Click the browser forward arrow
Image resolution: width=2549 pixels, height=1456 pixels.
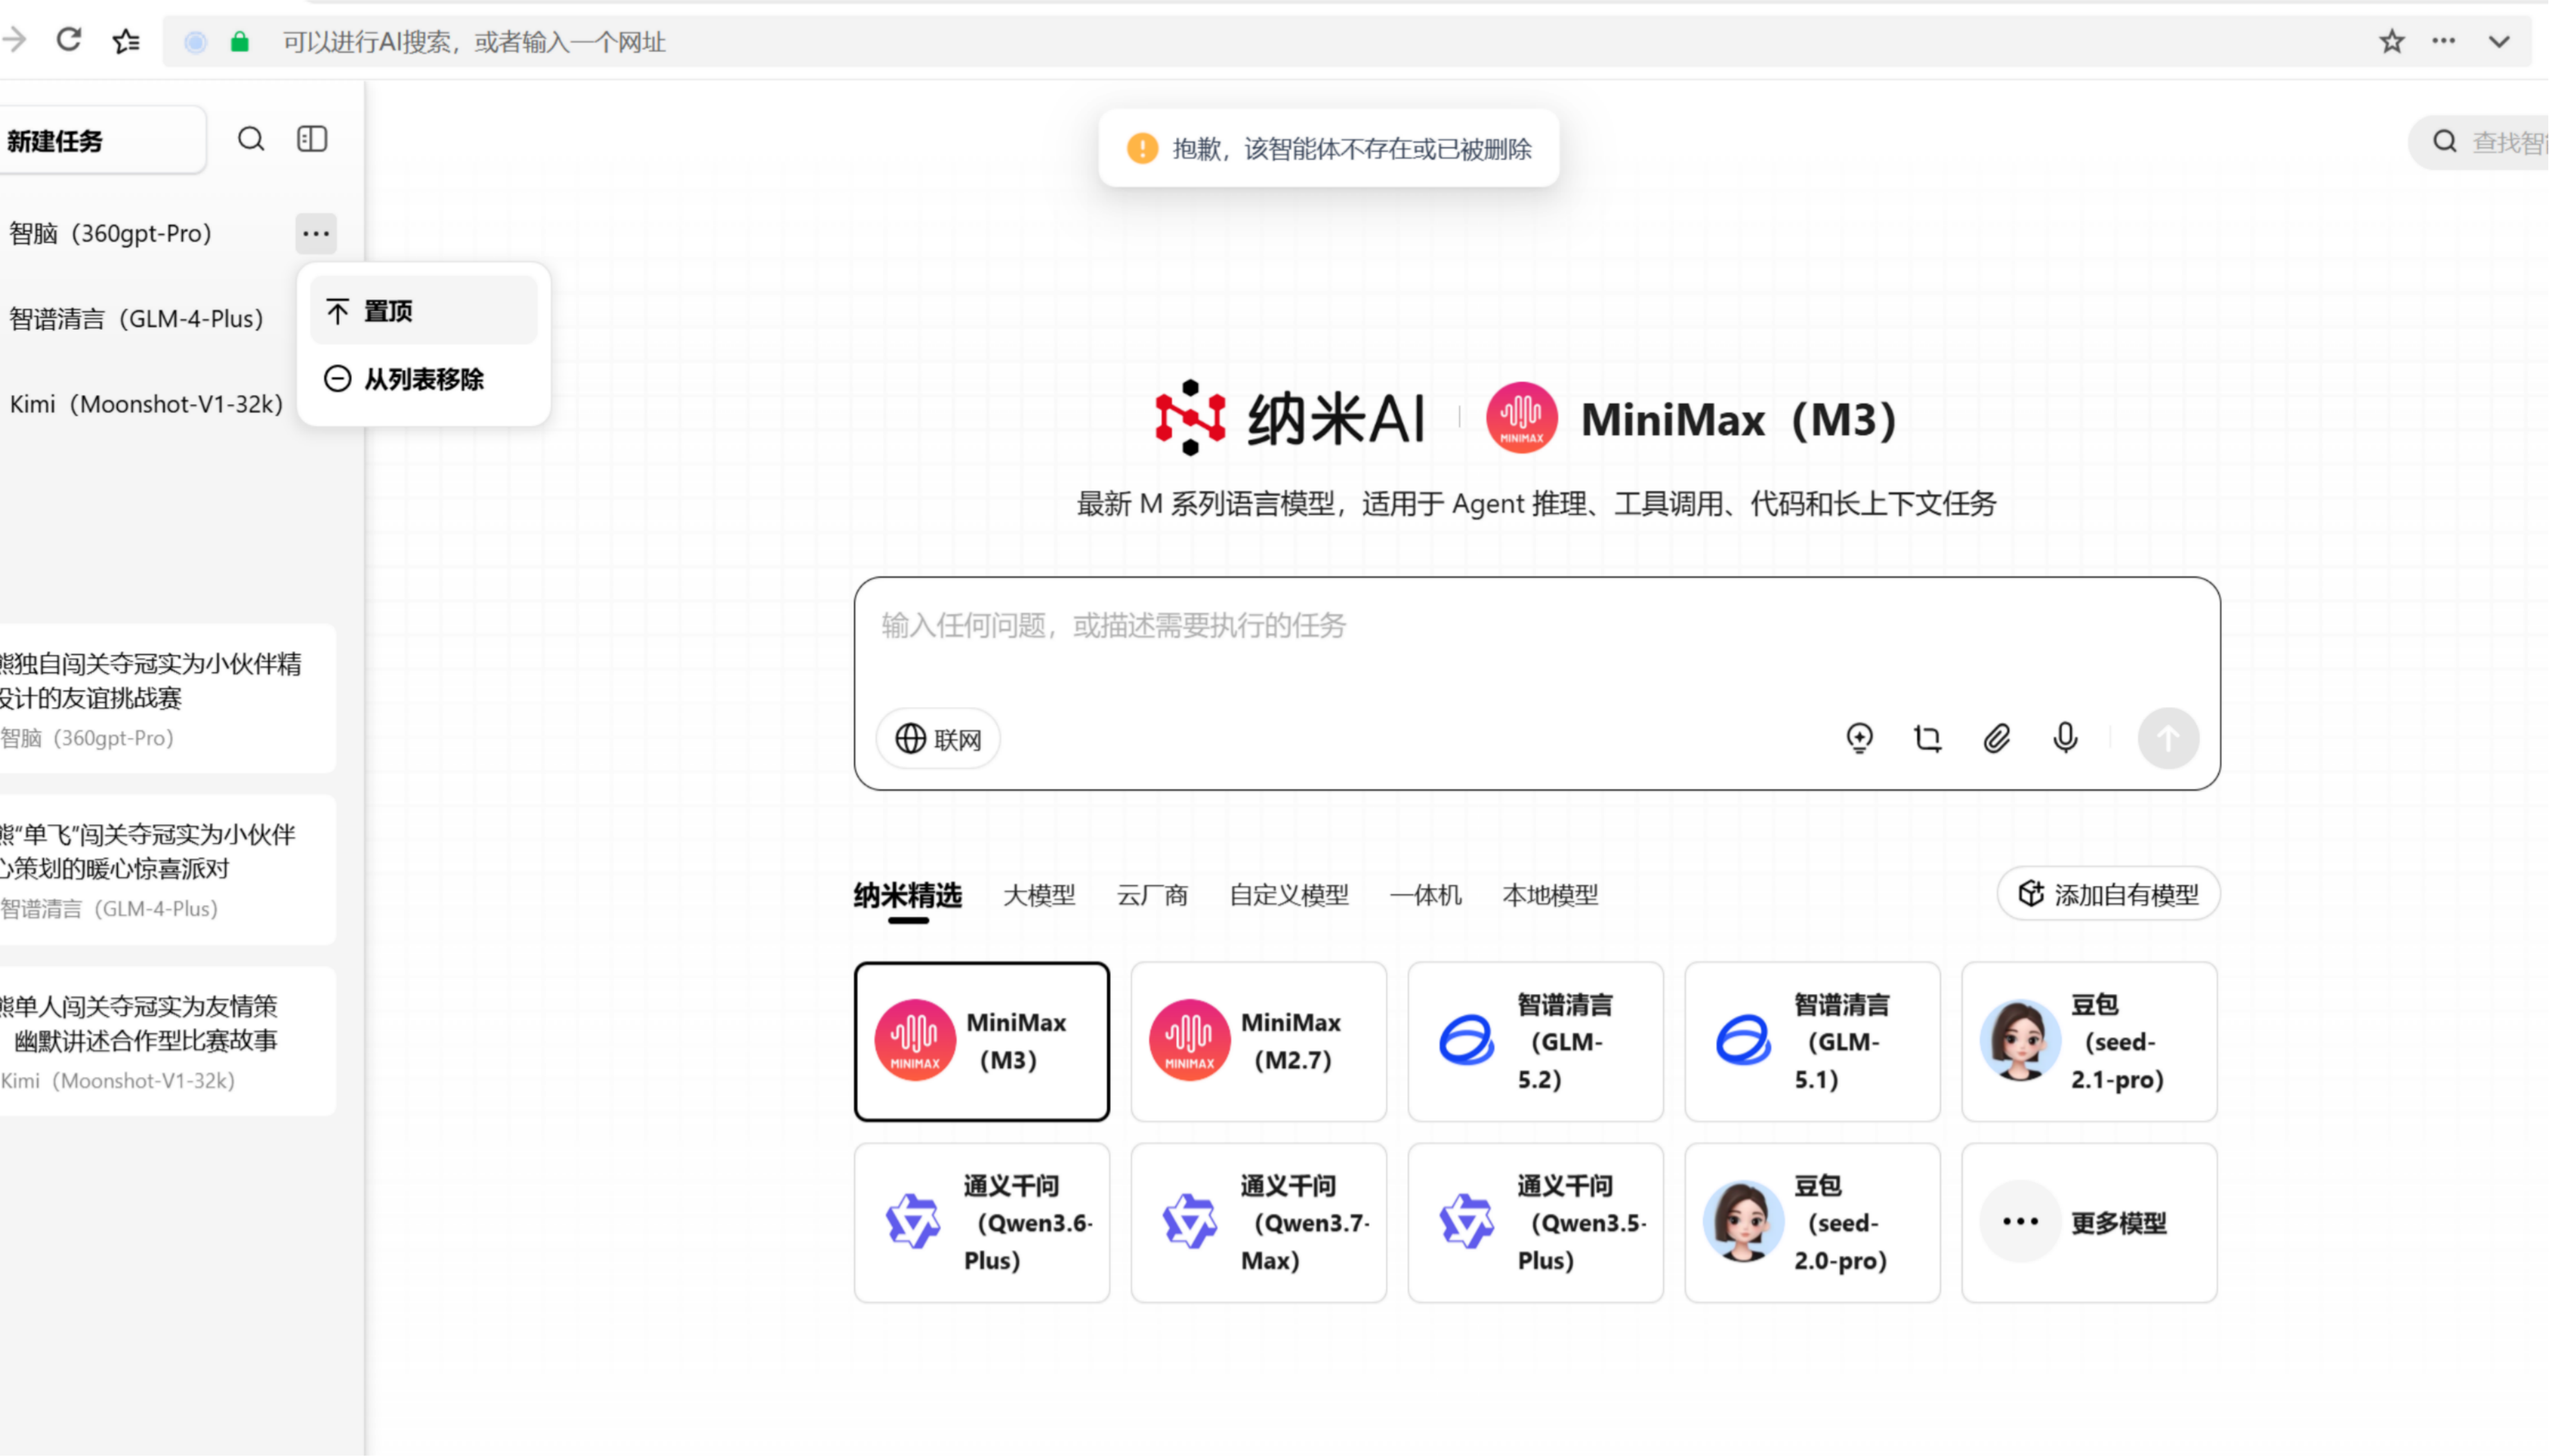coord(14,40)
